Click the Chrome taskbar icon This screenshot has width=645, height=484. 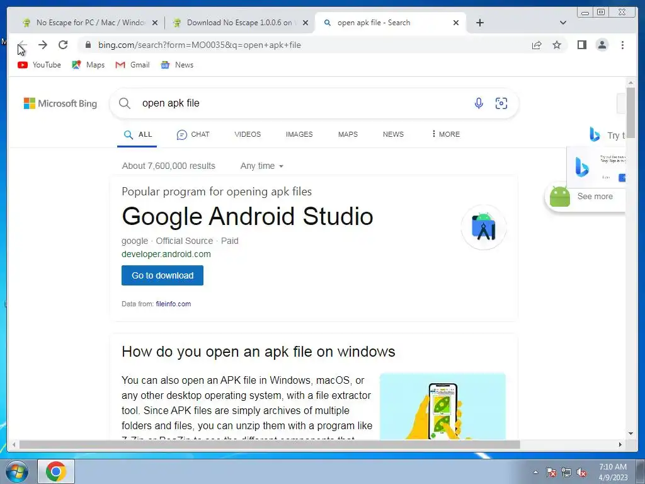point(56,471)
